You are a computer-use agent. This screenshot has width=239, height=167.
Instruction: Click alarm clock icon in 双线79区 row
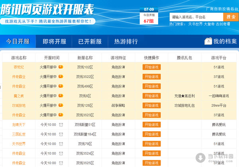[61, 144]
